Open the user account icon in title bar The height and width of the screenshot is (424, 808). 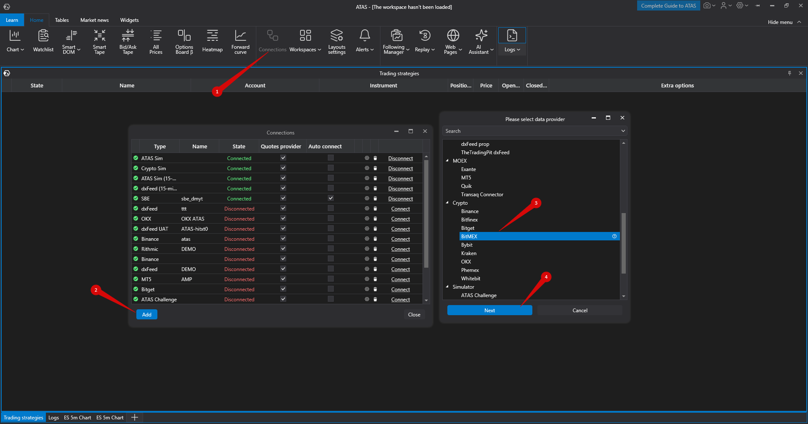723,5
